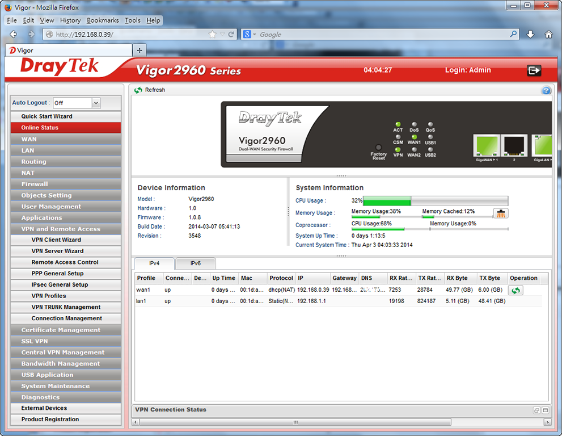Click the search magnifier icon in the Google box

513,34
